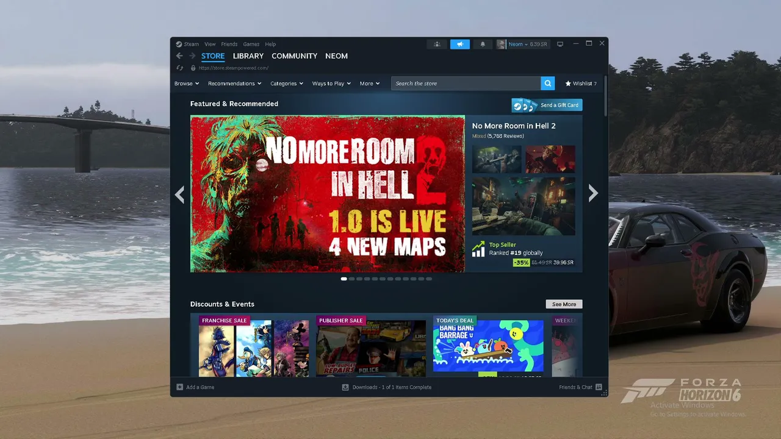
Task: Open the Wishlist
Action: coord(581,84)
